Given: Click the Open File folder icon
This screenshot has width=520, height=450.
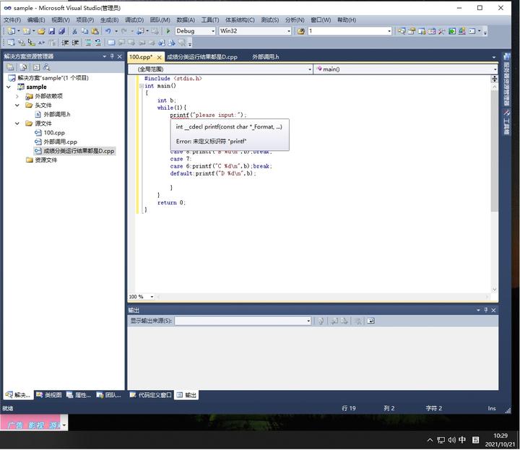Looking at the screenshot, I should point(42,31).
